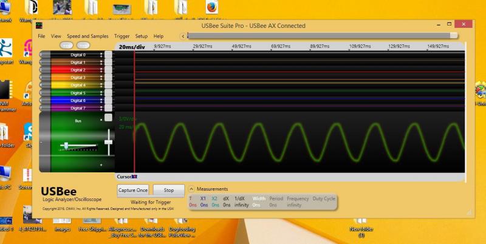Click the small arrows on Digital 4 row
The height and width of the screenshot is (244, 486).
tap(101, 85)
